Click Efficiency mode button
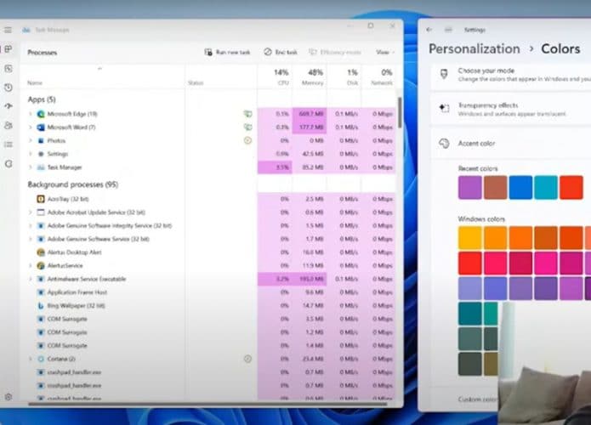 coord(335,52)
